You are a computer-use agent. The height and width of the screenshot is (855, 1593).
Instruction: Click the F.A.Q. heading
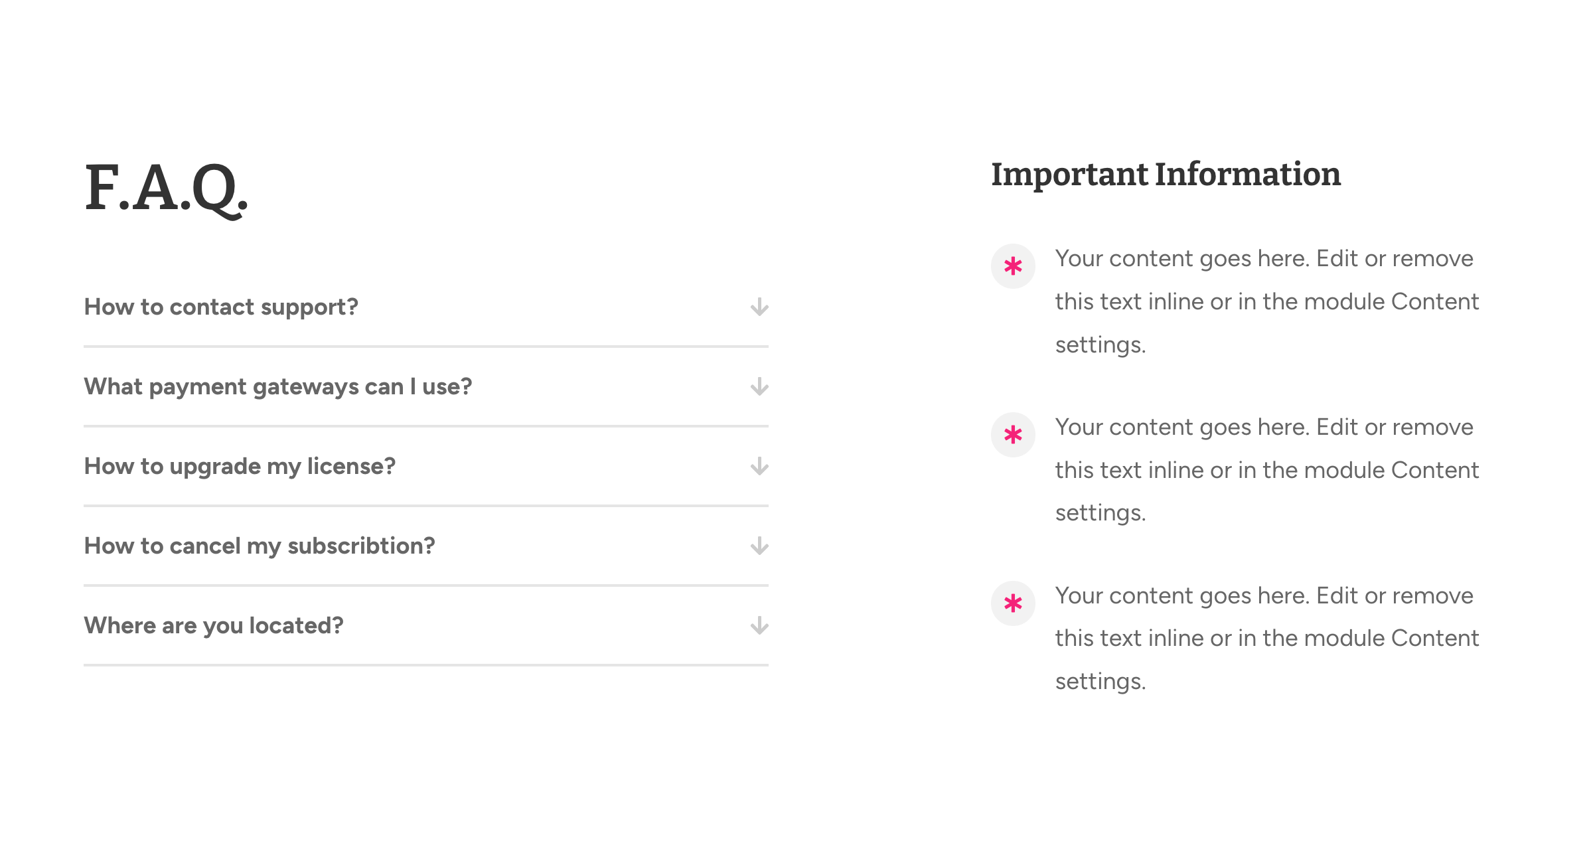166,189
